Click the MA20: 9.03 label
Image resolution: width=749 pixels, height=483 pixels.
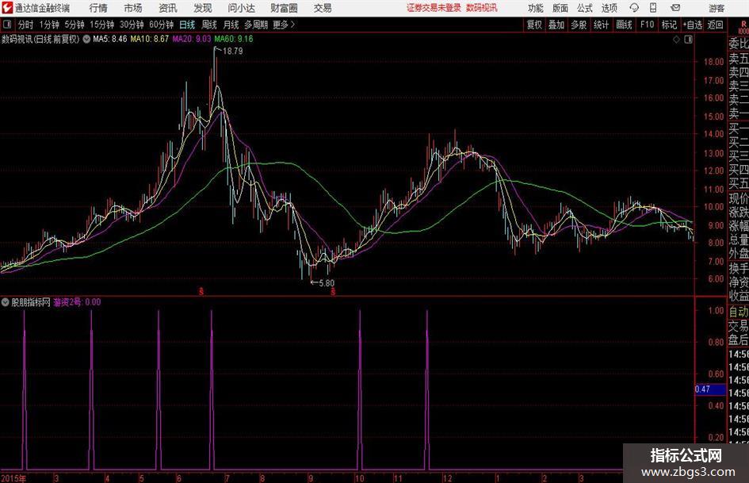[x=192, y=39]
